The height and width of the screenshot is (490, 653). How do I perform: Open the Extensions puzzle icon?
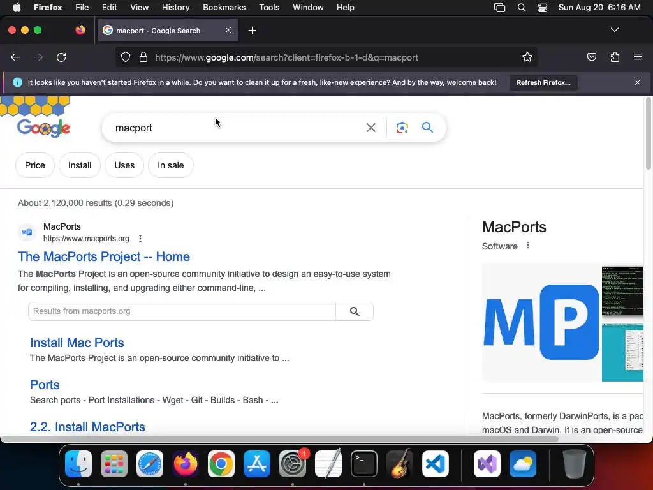pos(615,57)
